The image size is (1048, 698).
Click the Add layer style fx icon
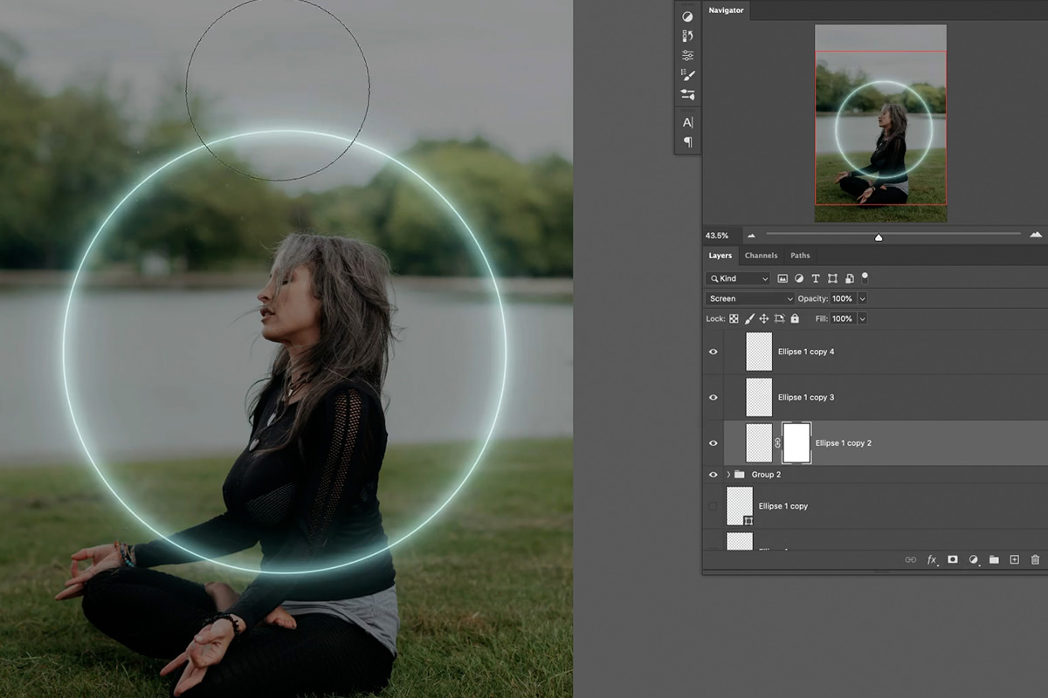coord(931,559)
